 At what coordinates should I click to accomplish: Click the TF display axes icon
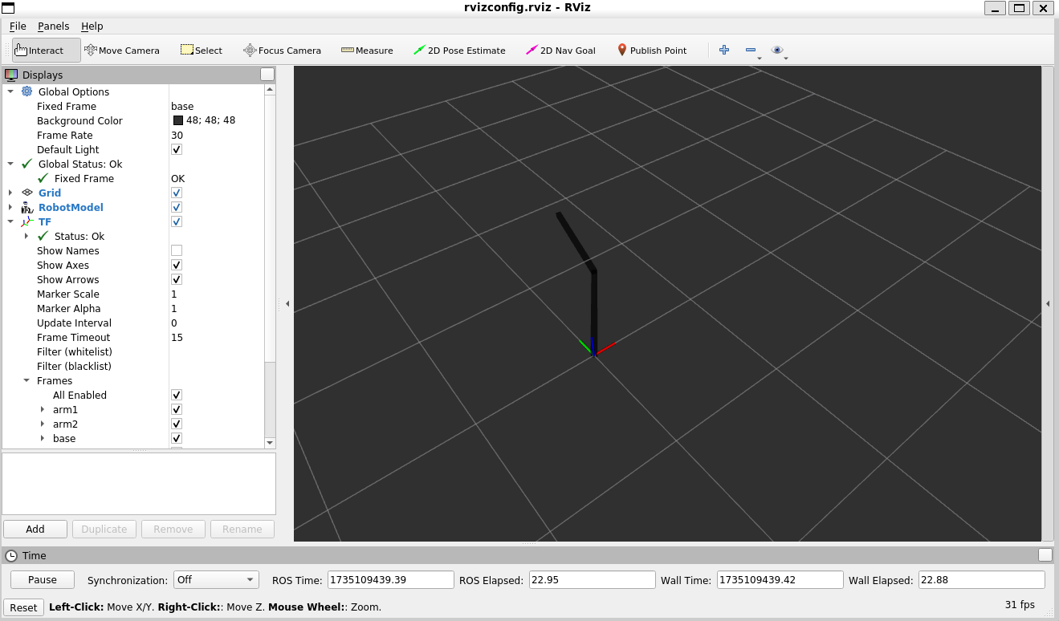27,221
